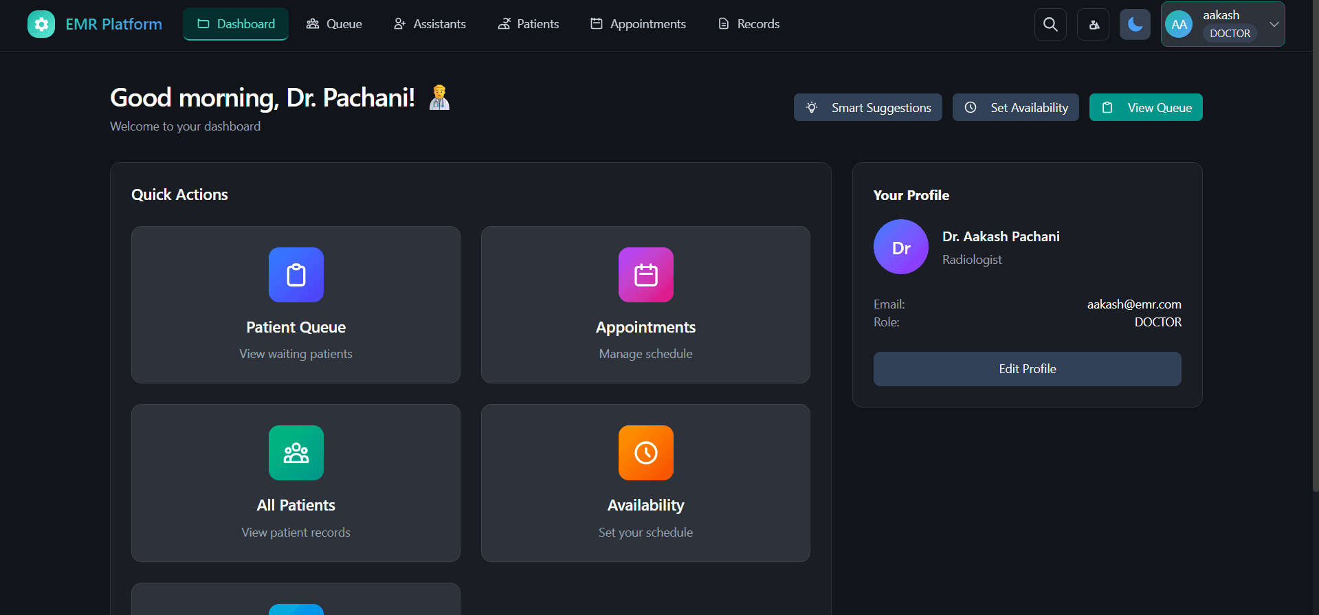This screenshot has height=615, width=1319.
Task: Open the blue Patient Queue clipboard icon
Action: pos(296,275)
